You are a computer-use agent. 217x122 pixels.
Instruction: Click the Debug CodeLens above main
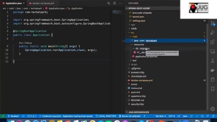pos(28,43)
